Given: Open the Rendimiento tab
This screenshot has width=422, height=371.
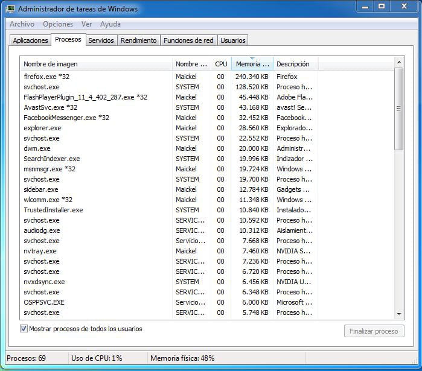Looking at the screenshot, I should (x=139, y=40).
